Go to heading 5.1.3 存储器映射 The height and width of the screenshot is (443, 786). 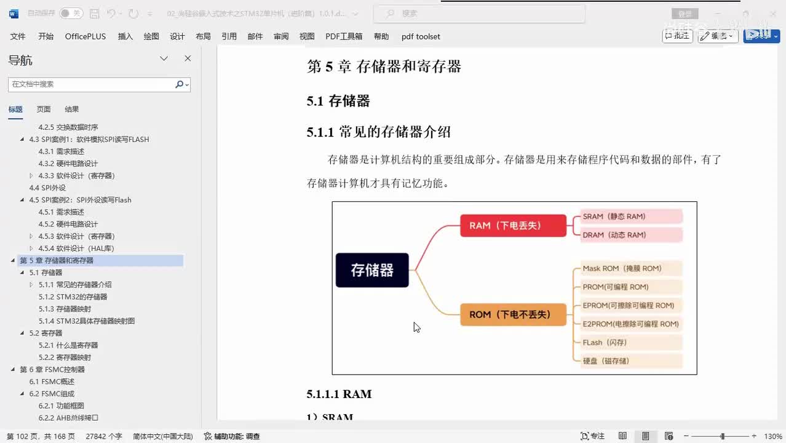pos(65,309)
